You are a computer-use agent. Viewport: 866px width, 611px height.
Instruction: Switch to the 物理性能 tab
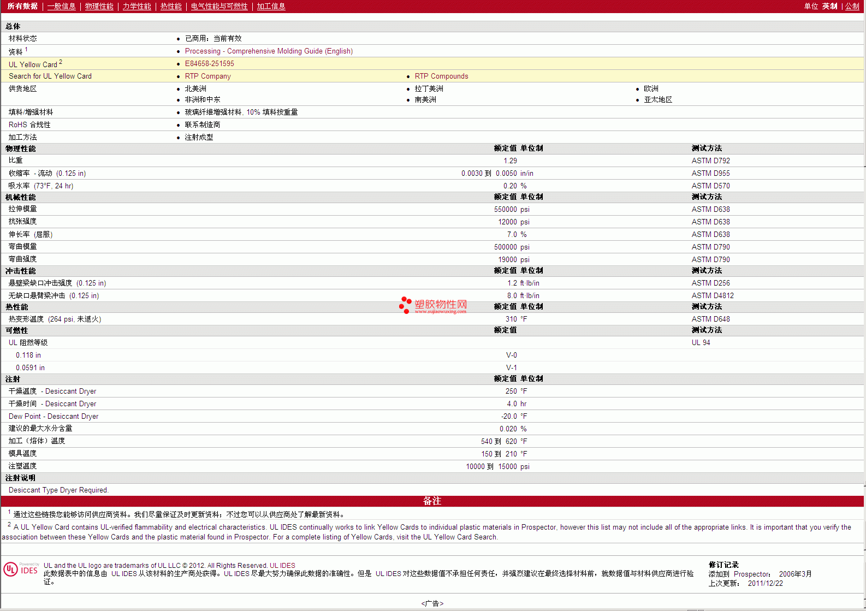pos(99,6)
